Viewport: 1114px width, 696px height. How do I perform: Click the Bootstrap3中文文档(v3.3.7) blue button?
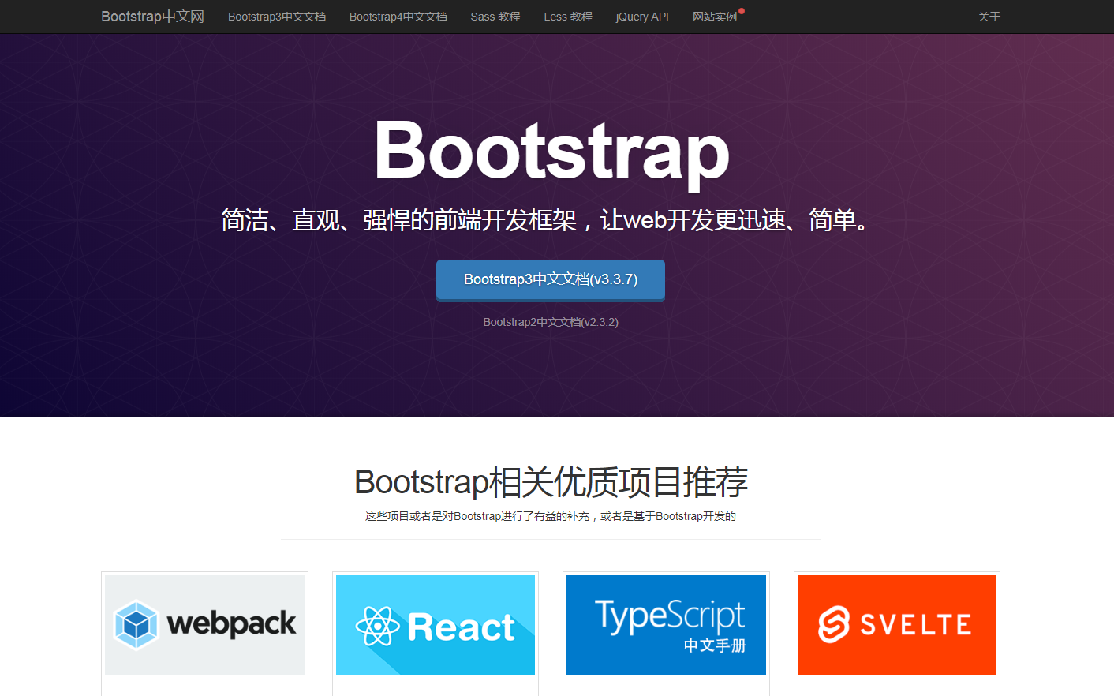click(551, 280)
